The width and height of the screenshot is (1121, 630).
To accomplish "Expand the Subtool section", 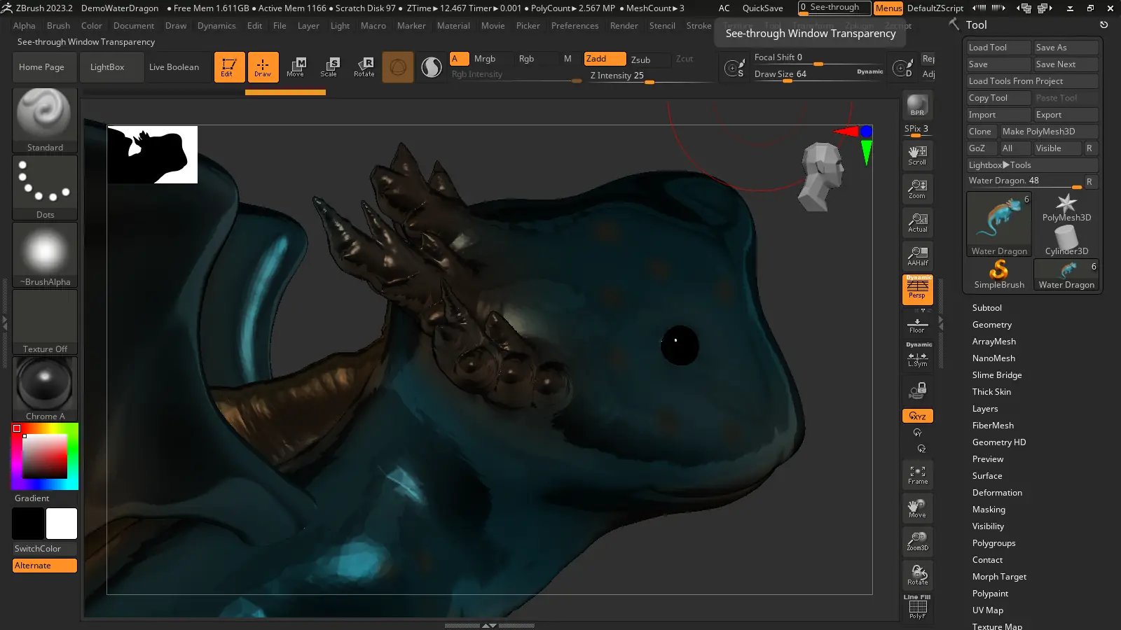I will (x=986, y=308).
